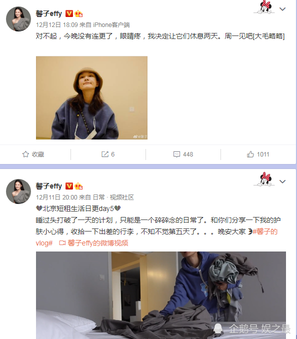The image size is (297, 339).
Task: Click the Minnie Mouse decoration on first post
Action: click(264, 7)
